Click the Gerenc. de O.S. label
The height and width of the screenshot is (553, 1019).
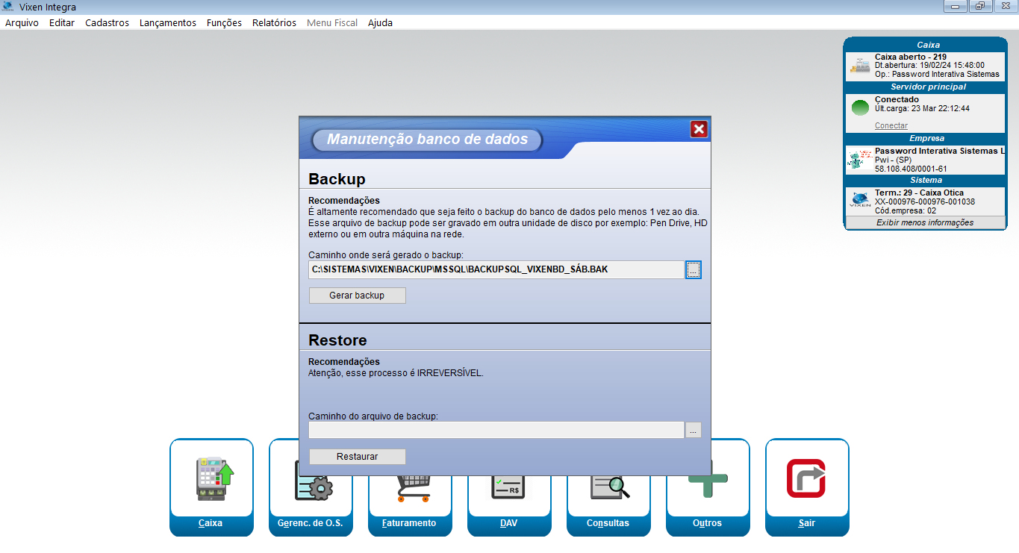click(x=311, y=523)
